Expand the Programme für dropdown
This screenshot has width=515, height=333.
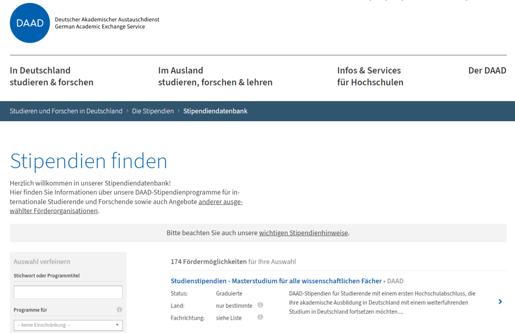pyautogui.click(x=68, y=325)
